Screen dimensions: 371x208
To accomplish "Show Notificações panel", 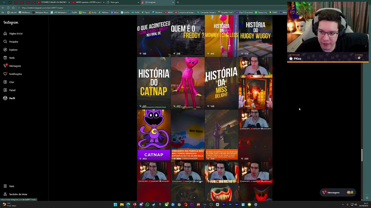I will [x=13, y=74].
